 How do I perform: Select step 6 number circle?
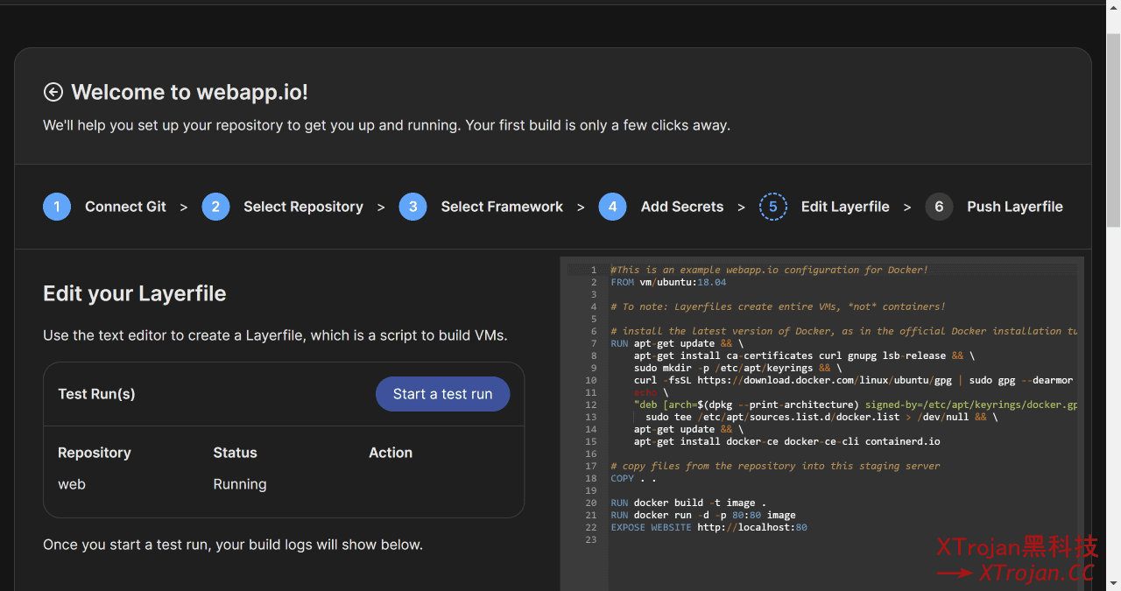(939, 207)
